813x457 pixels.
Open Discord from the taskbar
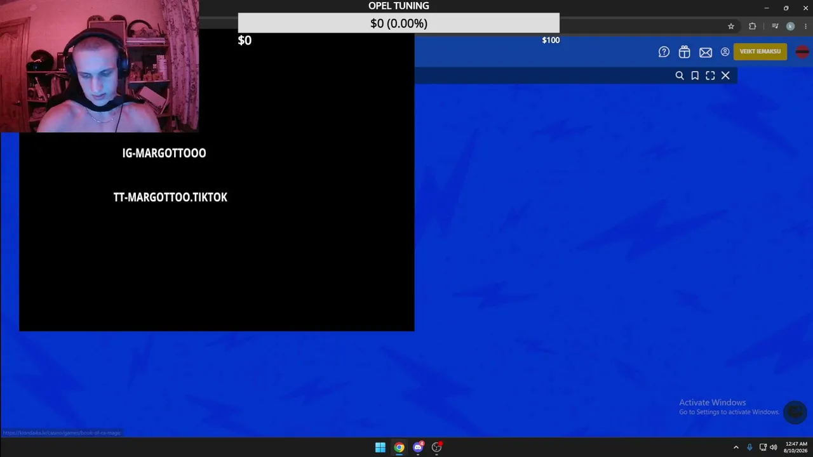[418, 447]
